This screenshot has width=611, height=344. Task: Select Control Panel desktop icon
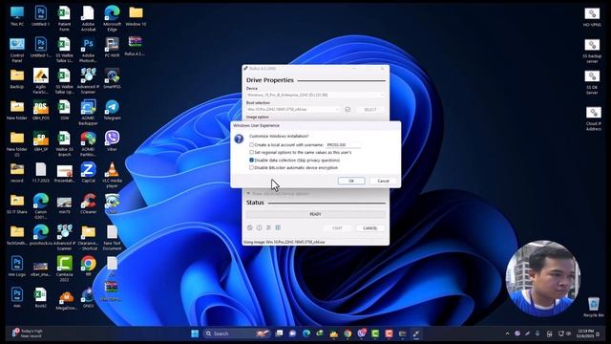point(17,50)
